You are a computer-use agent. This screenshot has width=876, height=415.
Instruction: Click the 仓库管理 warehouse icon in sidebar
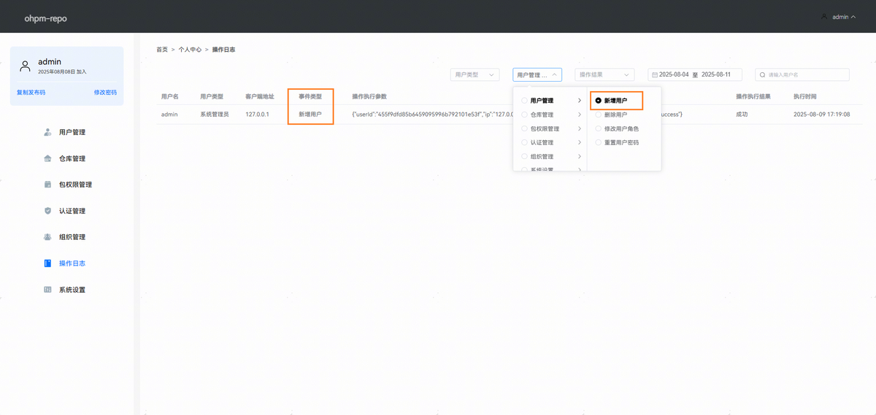pyautogui.click(x=47, y=158)
